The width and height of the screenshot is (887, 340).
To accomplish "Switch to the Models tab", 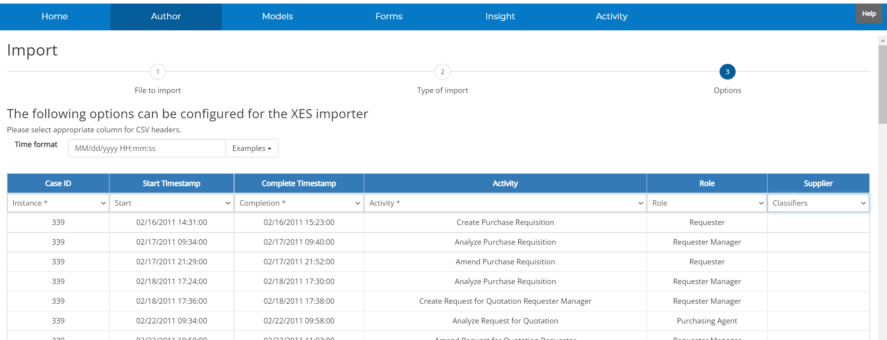I will tap(277, 17).
